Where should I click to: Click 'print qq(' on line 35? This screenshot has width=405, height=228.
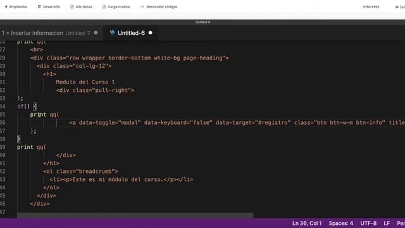pos(44,115)
